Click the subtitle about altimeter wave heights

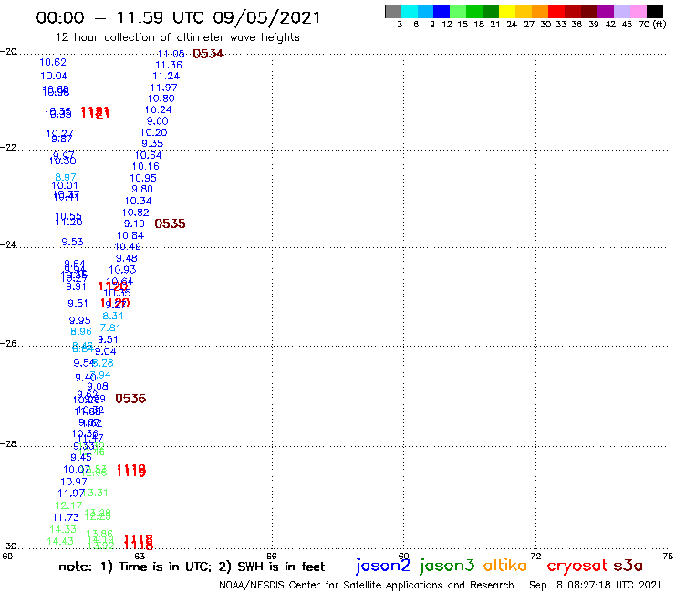coord(177,37)
